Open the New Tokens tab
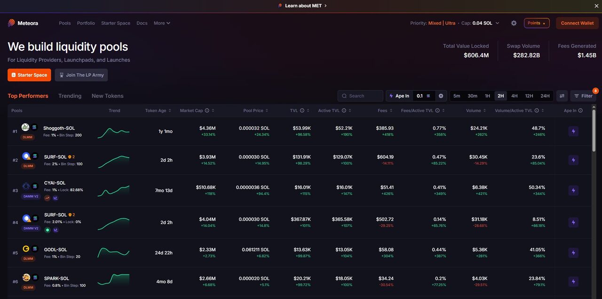This screenshot has width=602, height=299. coord(107,96)
